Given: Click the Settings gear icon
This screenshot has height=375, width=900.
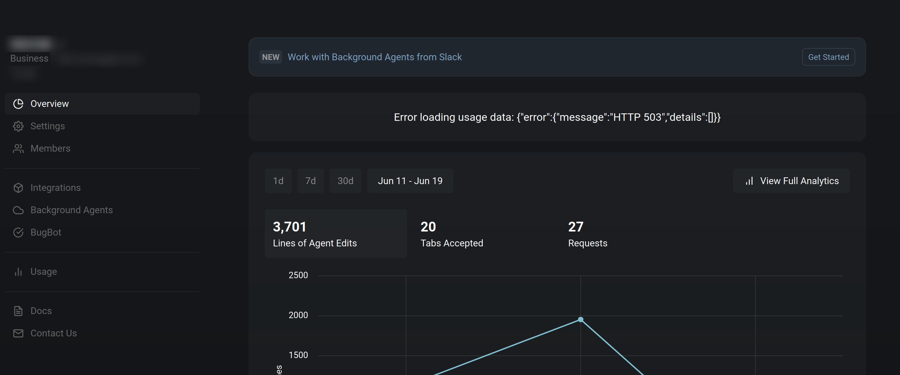Looking at the screenshot, I should [x=18, y=126].
